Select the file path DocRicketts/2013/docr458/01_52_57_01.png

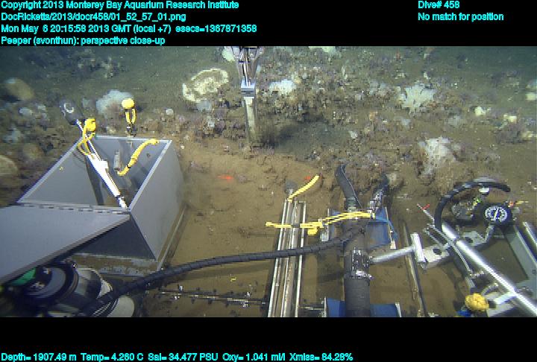coord(93,17)
